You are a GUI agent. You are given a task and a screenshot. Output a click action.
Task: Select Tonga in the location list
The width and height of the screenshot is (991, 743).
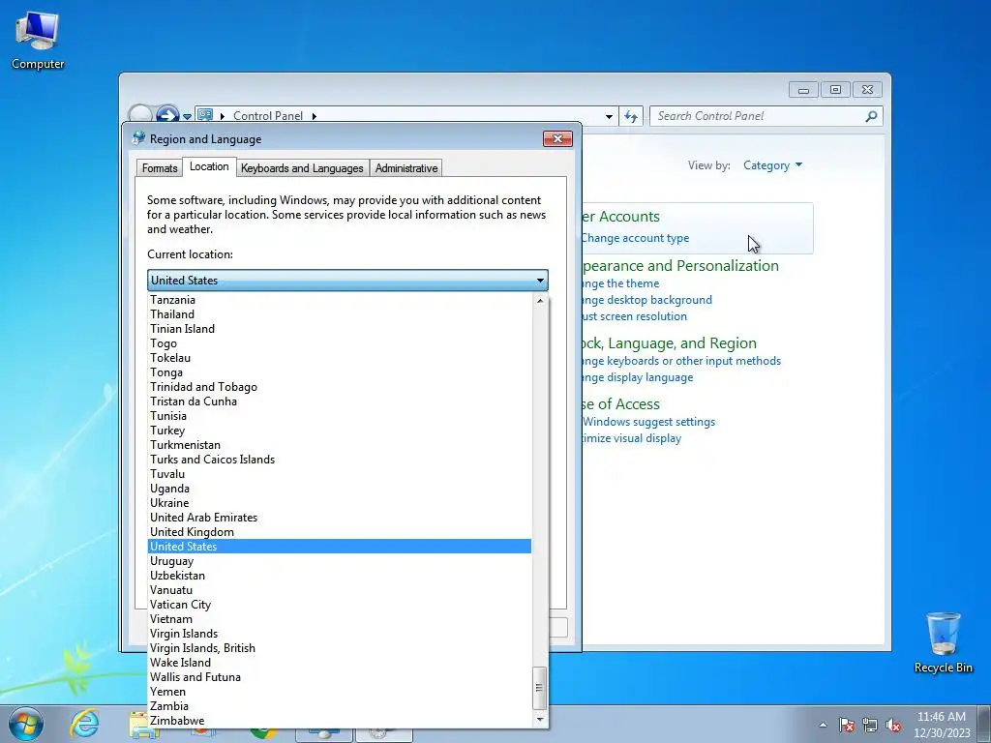coord(340,372)
